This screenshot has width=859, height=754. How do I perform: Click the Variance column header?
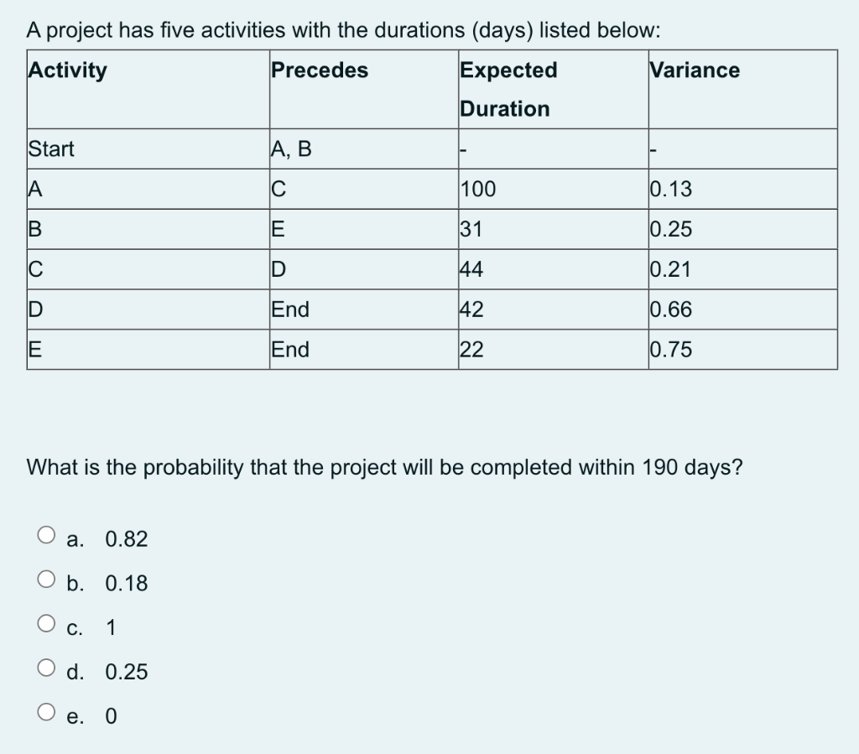tap(695, 70)
